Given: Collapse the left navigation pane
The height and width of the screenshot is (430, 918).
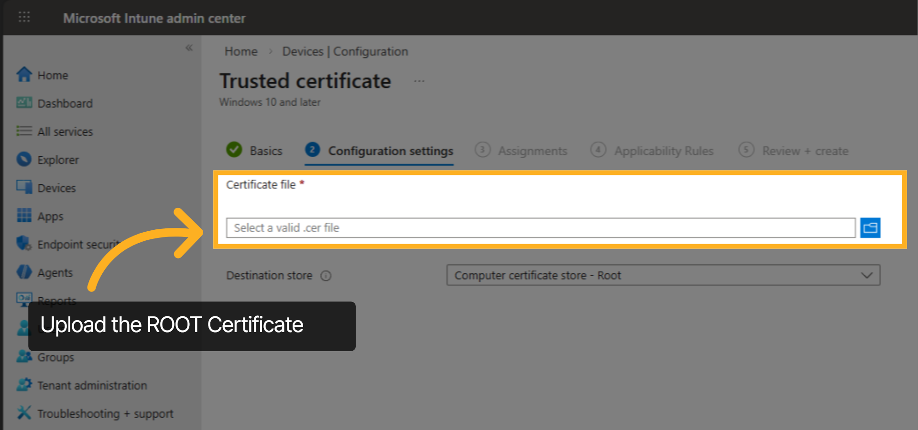Looking at the screenshot, I should click(189, 48).
